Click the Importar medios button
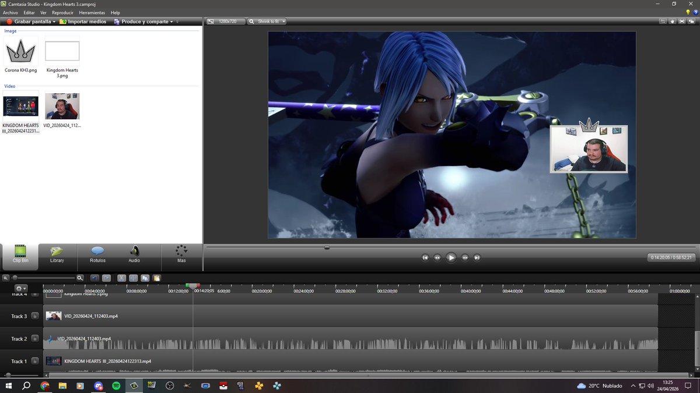The image size is (700, 393). [83, 22]
